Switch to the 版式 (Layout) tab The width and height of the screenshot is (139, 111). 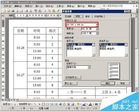pyautogui.click(x=88, y=16)
